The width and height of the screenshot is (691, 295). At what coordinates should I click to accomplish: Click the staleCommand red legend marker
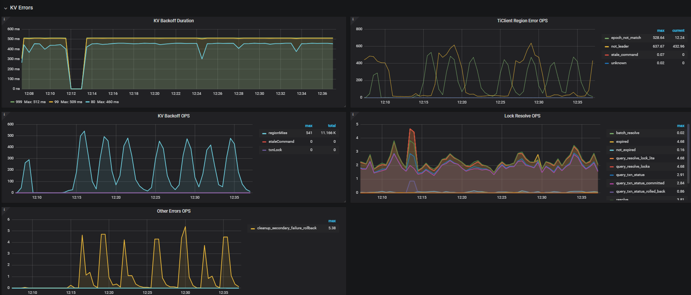point(264,142)
